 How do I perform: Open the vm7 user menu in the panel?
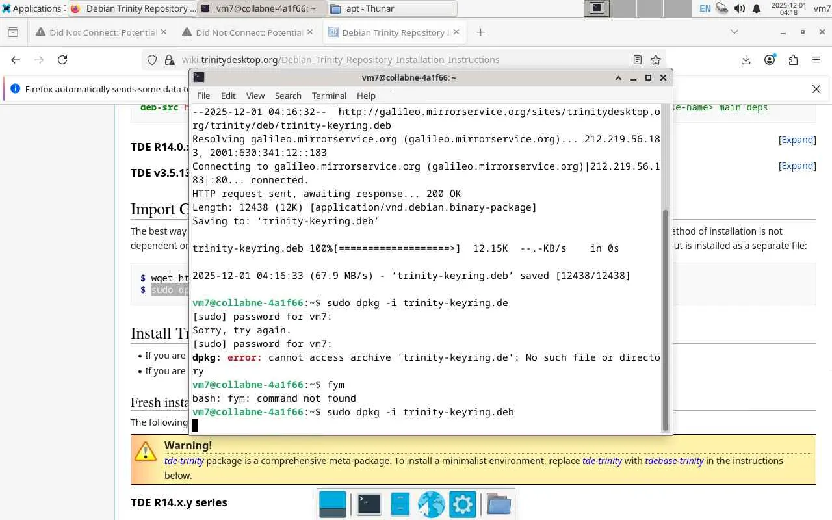[x=822, y=8]
